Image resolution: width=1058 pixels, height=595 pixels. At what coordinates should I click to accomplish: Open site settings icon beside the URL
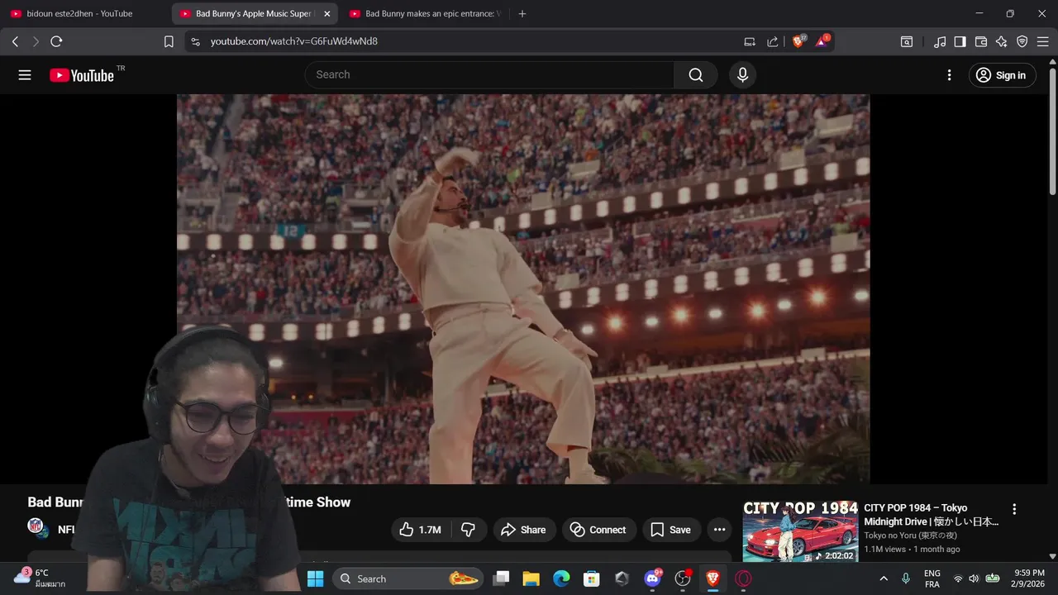tap(195, 41)
